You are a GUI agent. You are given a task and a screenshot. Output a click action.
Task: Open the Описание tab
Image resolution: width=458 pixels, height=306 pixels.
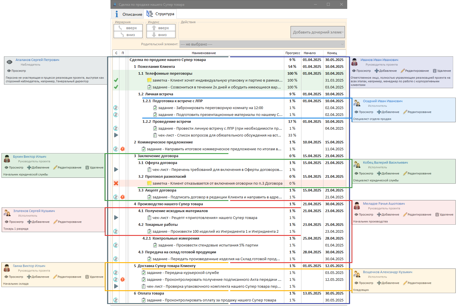[132, 14]
